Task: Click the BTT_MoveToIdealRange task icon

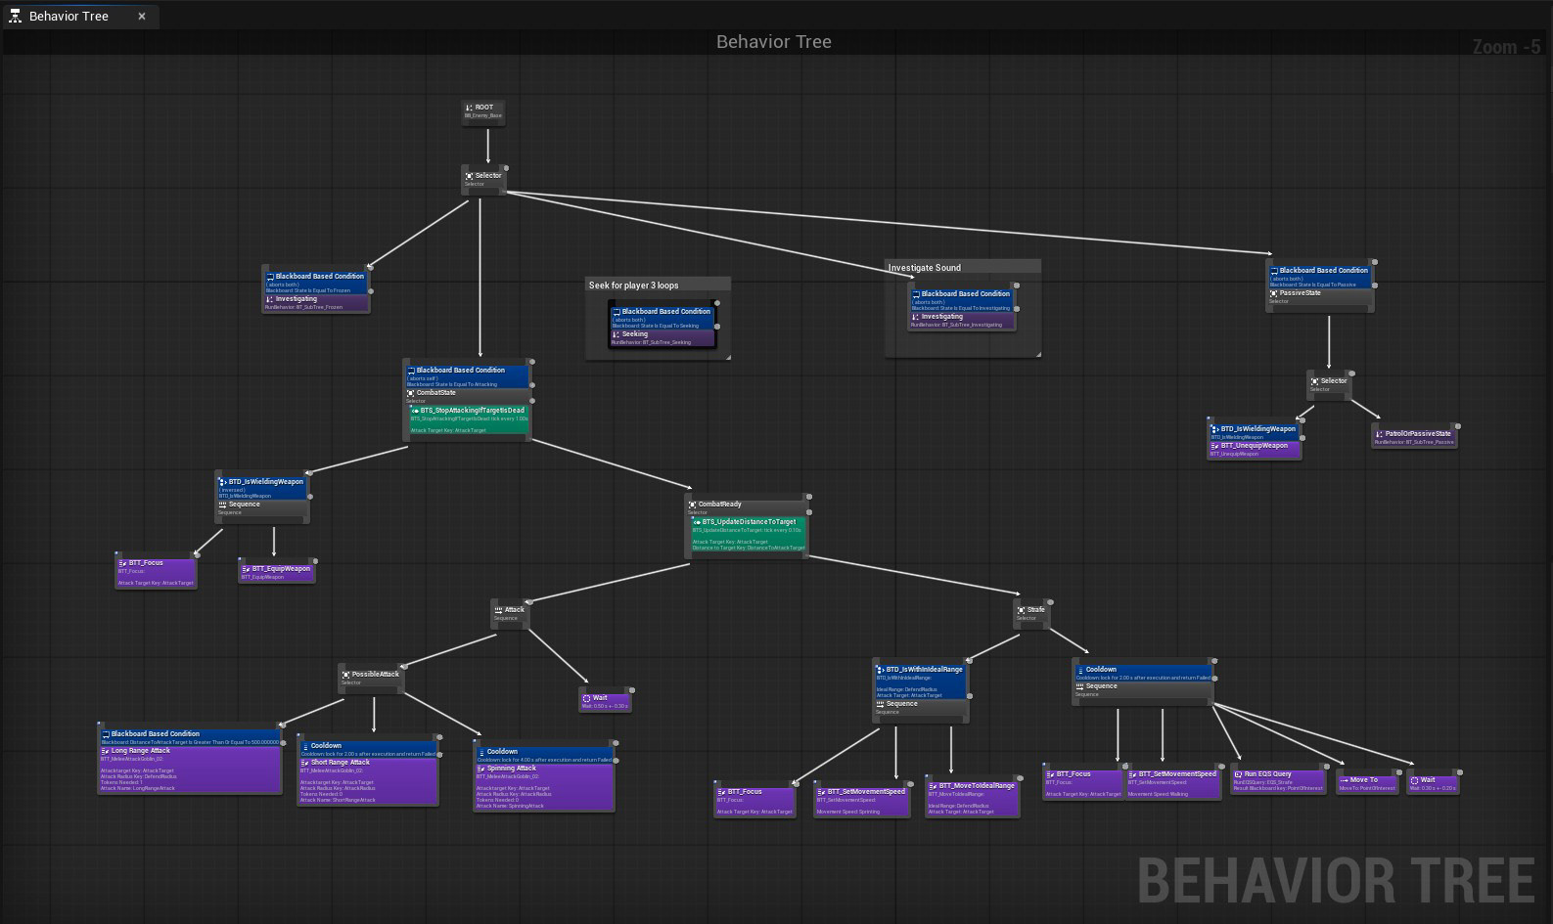Action: pos(934,786)
